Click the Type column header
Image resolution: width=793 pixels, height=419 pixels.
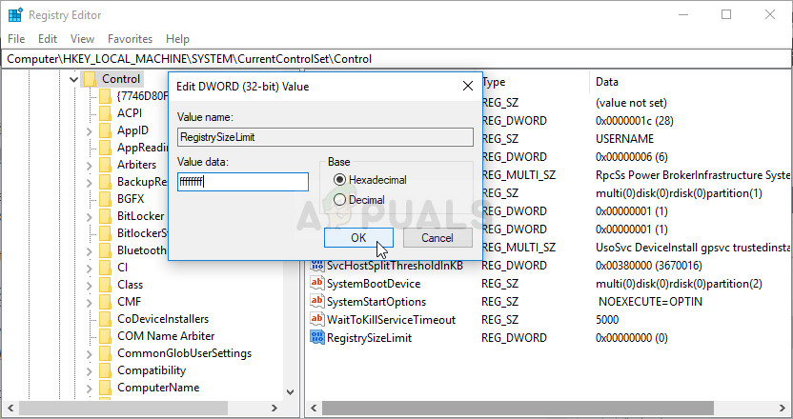pyautogui.click(x=494, y=82)
